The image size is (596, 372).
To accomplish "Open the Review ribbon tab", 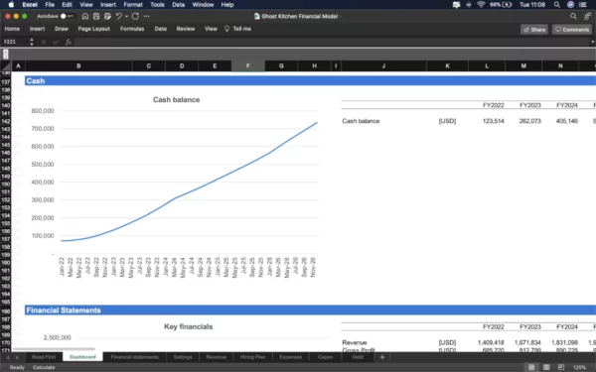I will (186, 29).
